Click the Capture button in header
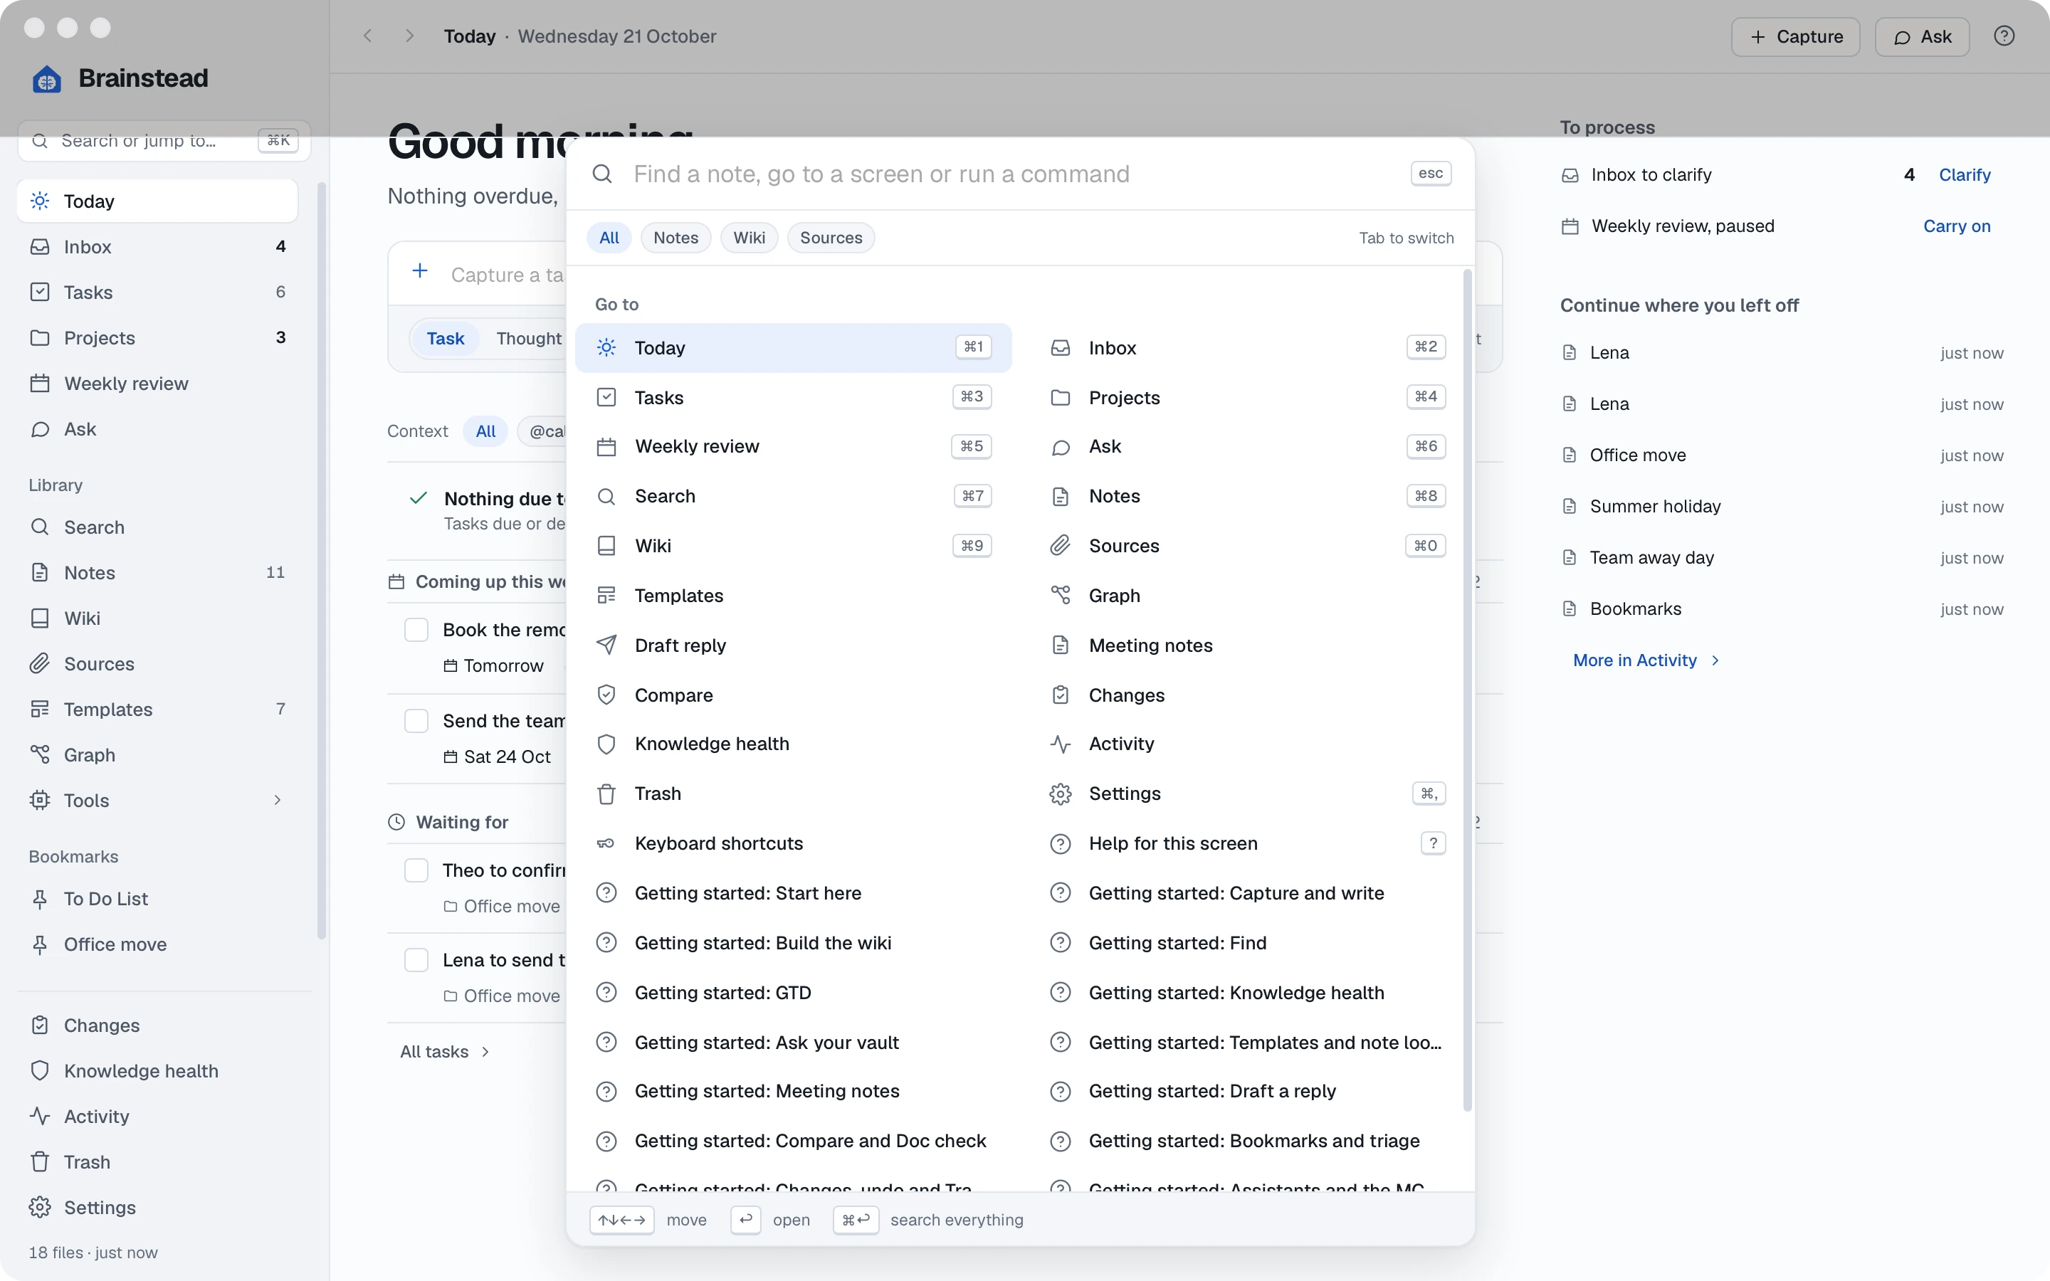2050x1281 pixels. tap(1795, 36)
